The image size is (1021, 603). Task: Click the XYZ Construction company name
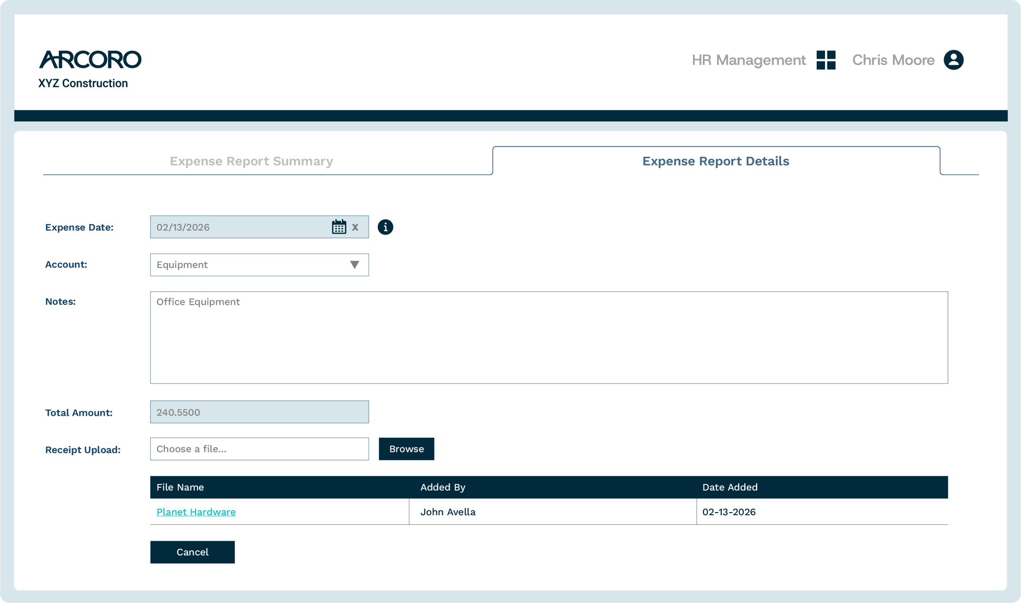[83, 83]
